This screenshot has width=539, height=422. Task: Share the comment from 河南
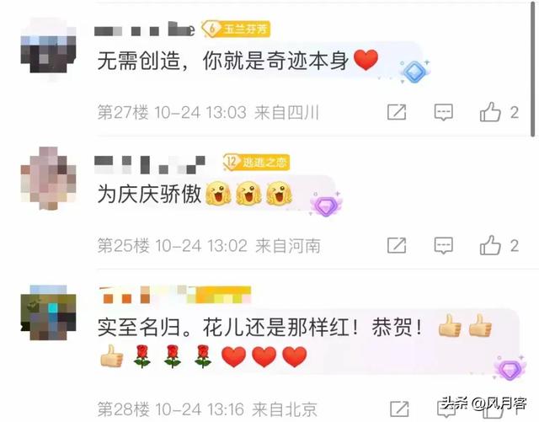(x=397, y=246)
